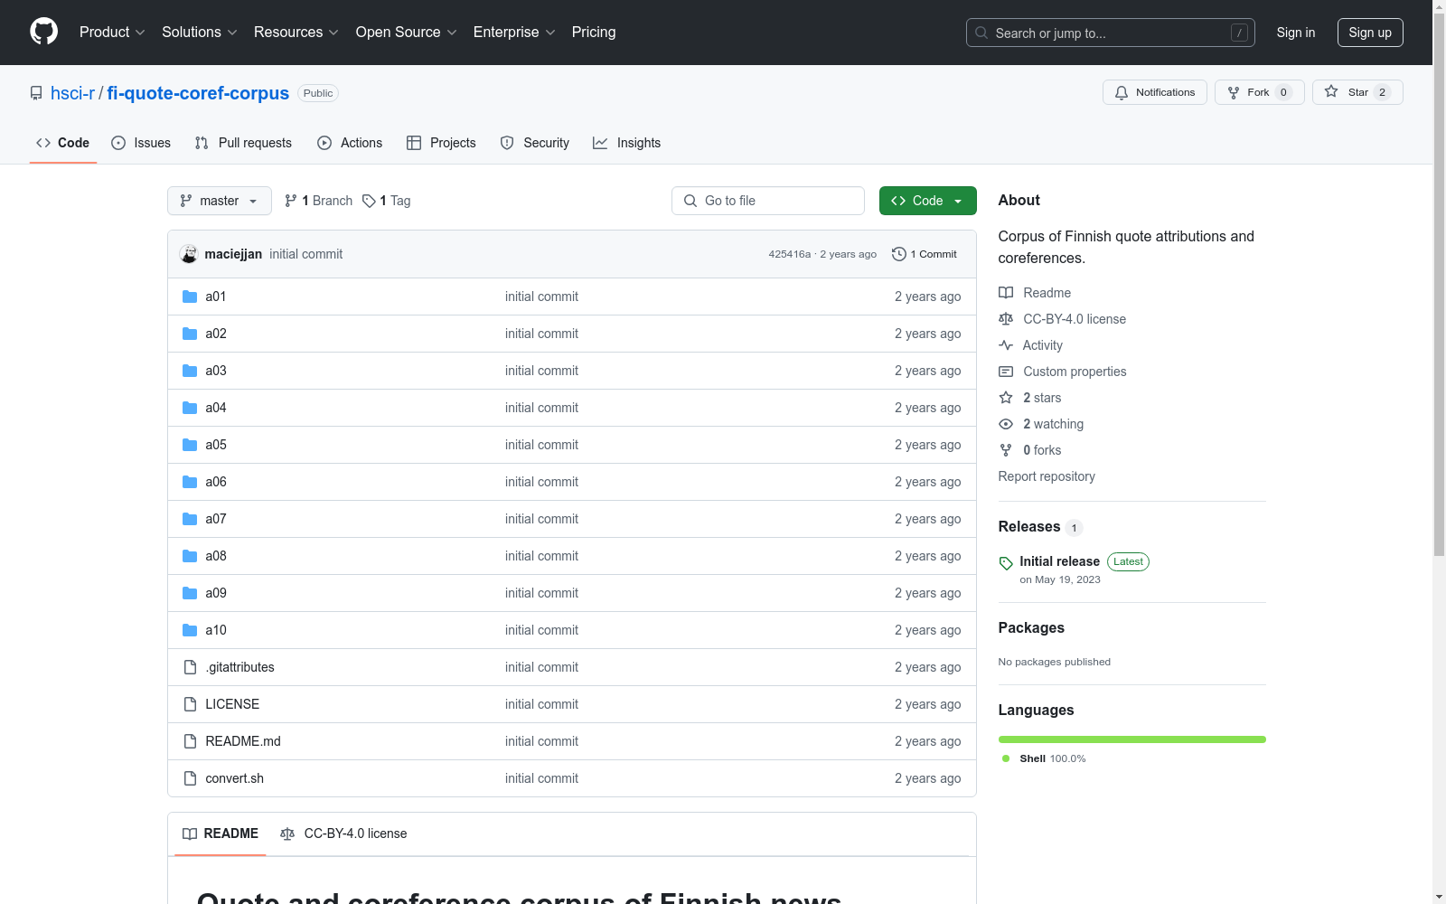This screenshot has width=1446, height=904.
Task: Click commit hash 425416a
Action: pyautogui.click(x=790, y=254)
